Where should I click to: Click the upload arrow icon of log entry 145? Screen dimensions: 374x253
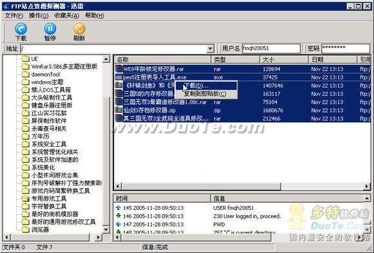point(118,208)
